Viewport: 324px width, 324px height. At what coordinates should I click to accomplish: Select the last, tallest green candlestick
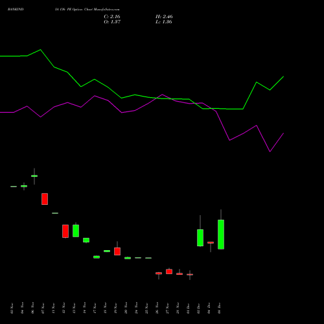coord(221,235)
